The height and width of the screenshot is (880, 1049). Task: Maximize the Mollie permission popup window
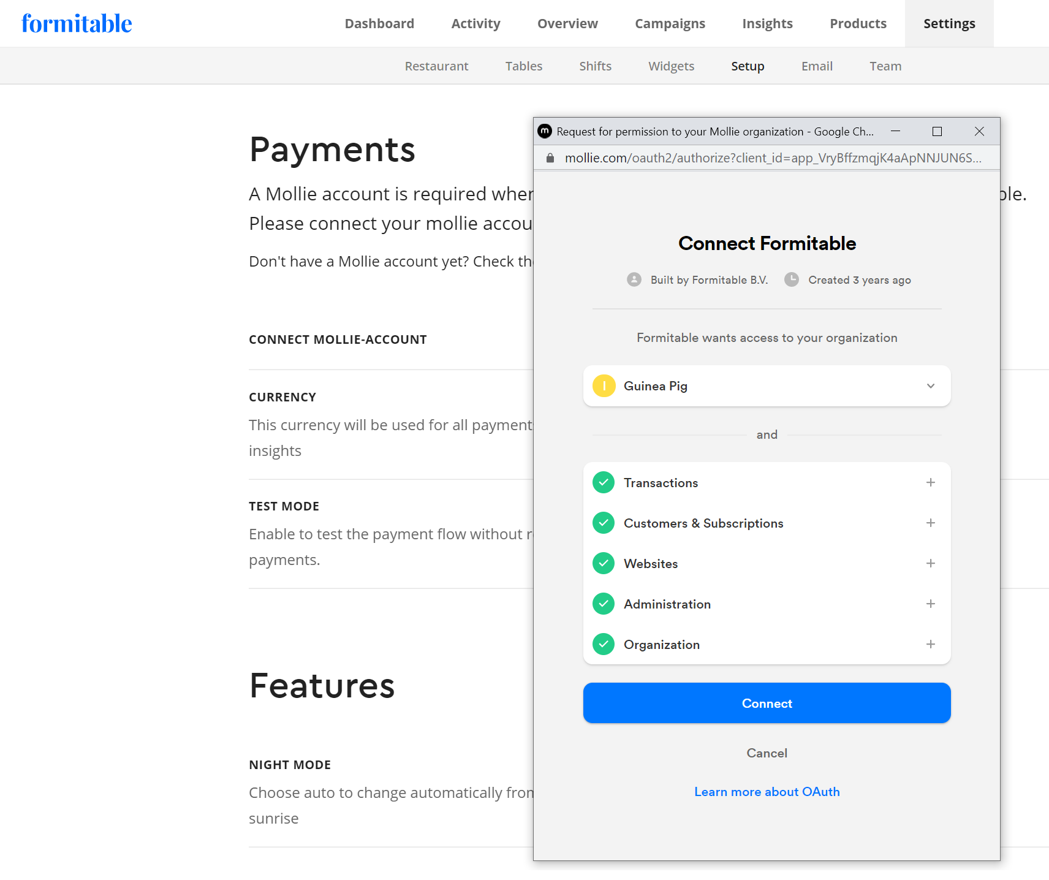[x=937, y=131]
